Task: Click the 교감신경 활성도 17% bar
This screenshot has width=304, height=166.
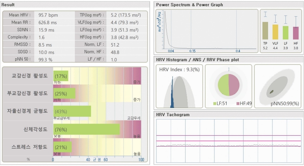Action: pyautogui.click(x=60, y=76)
